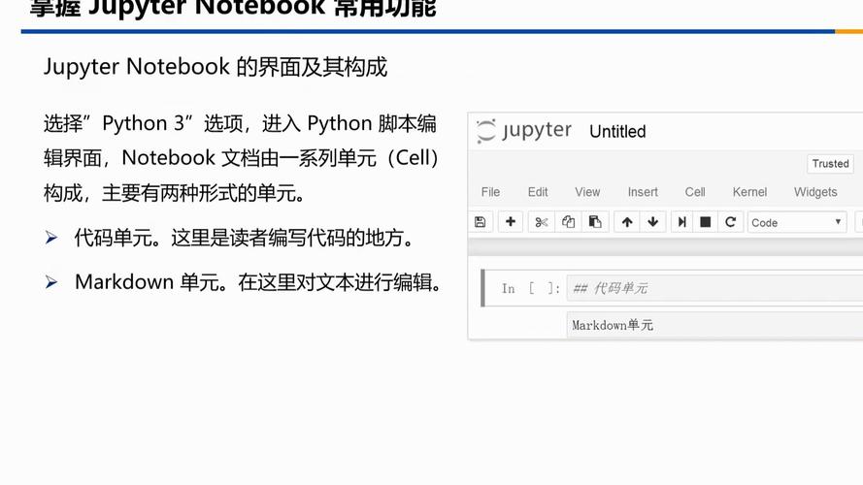Open the Insert menu
This screenshot has width=863, height=485.
click(x=643, y=192)
